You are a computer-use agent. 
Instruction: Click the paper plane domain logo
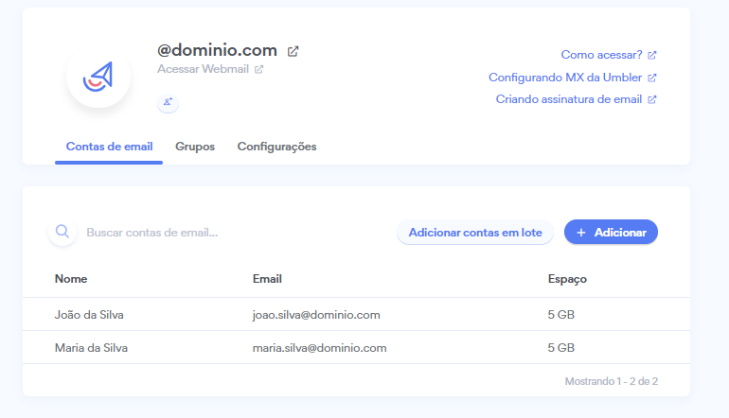(98, 76)
